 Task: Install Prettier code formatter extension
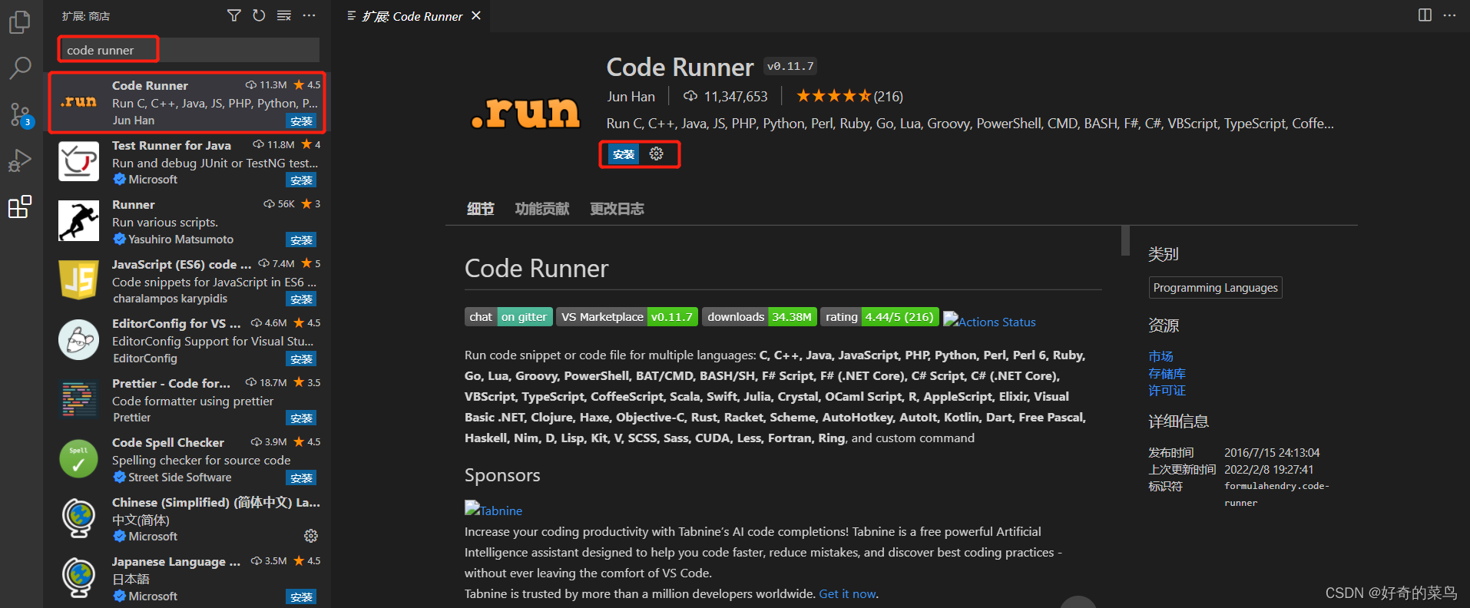click(301, 418)
